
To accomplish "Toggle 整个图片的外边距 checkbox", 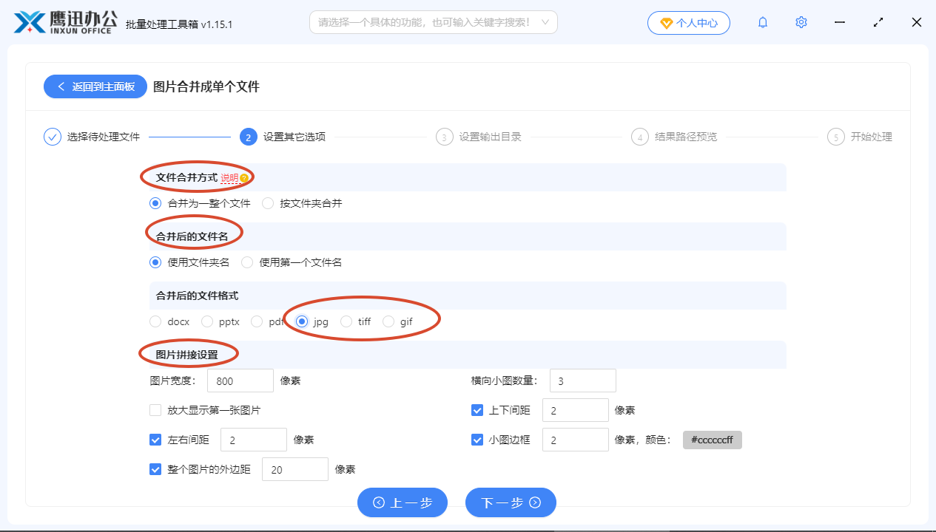I will click(x=155, y=469).
